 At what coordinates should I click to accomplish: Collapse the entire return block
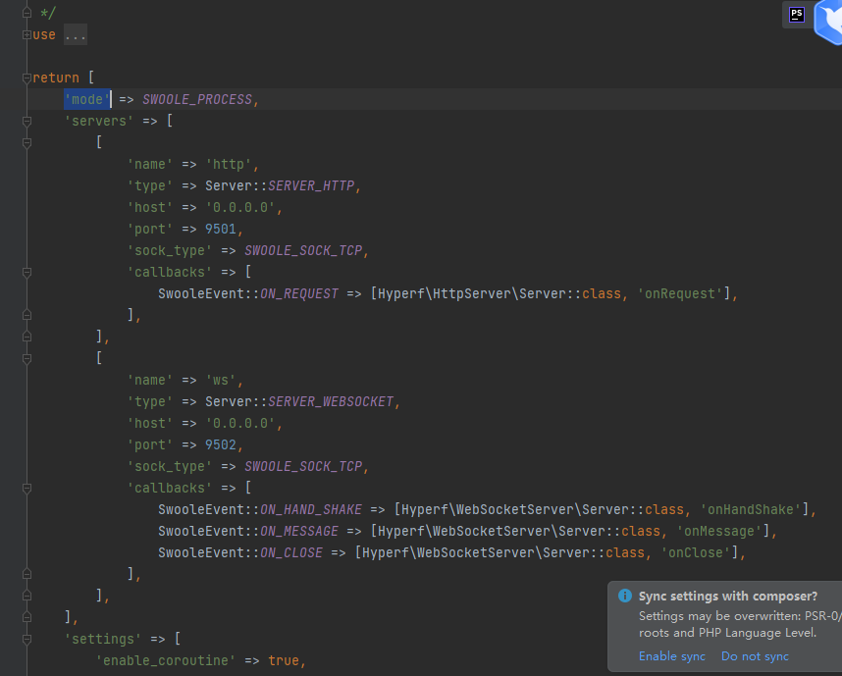point(27,78)
